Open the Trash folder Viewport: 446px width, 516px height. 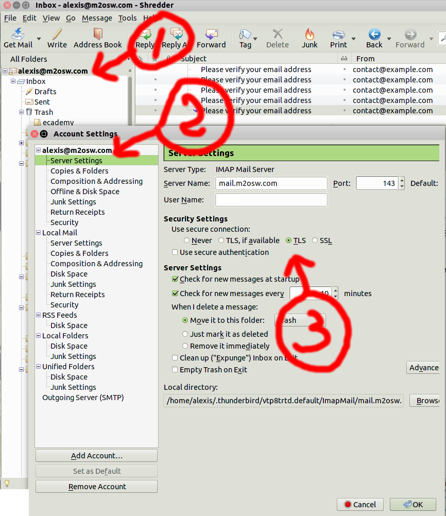[x=43, y=112]
